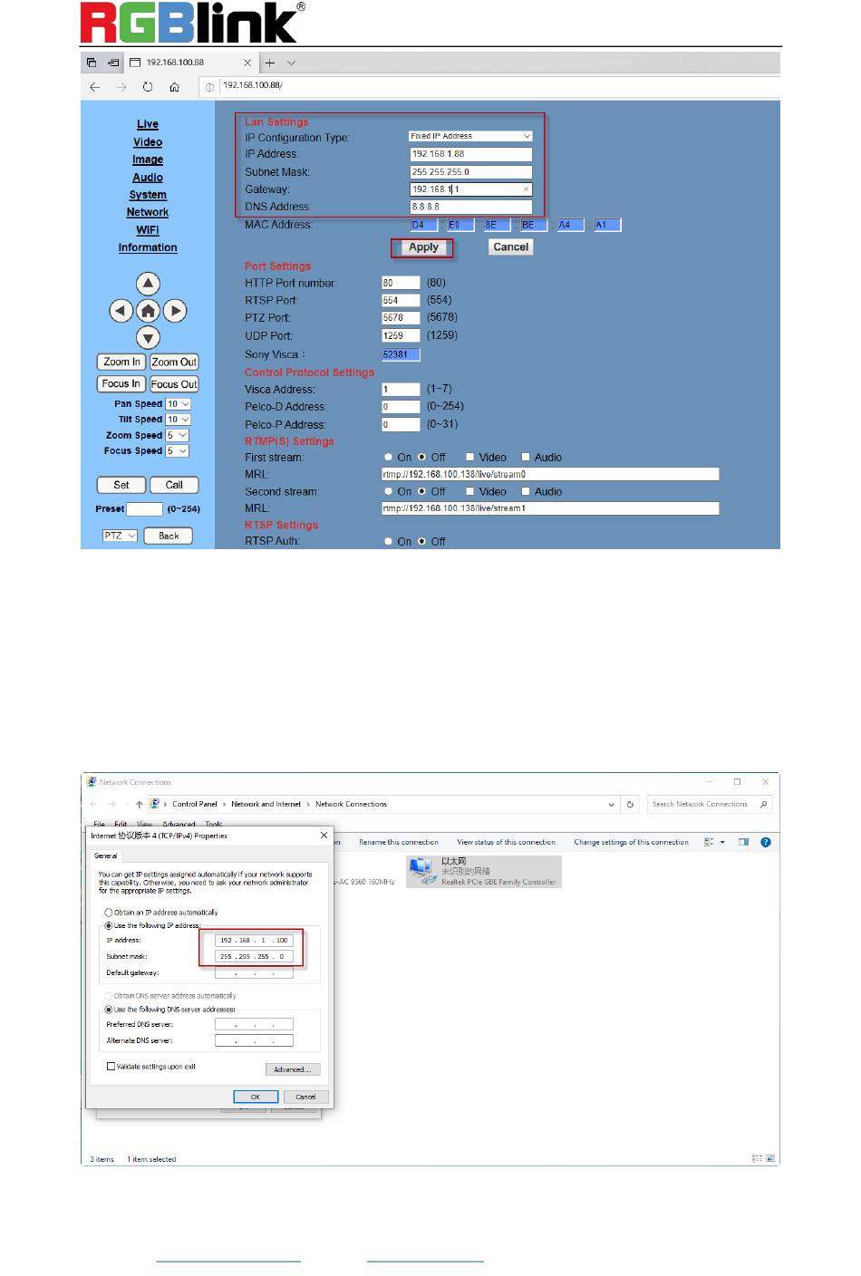Click the PTZ pan left arrow
This screenshot has width=861, height=1276.
click(x=121, y=311)
